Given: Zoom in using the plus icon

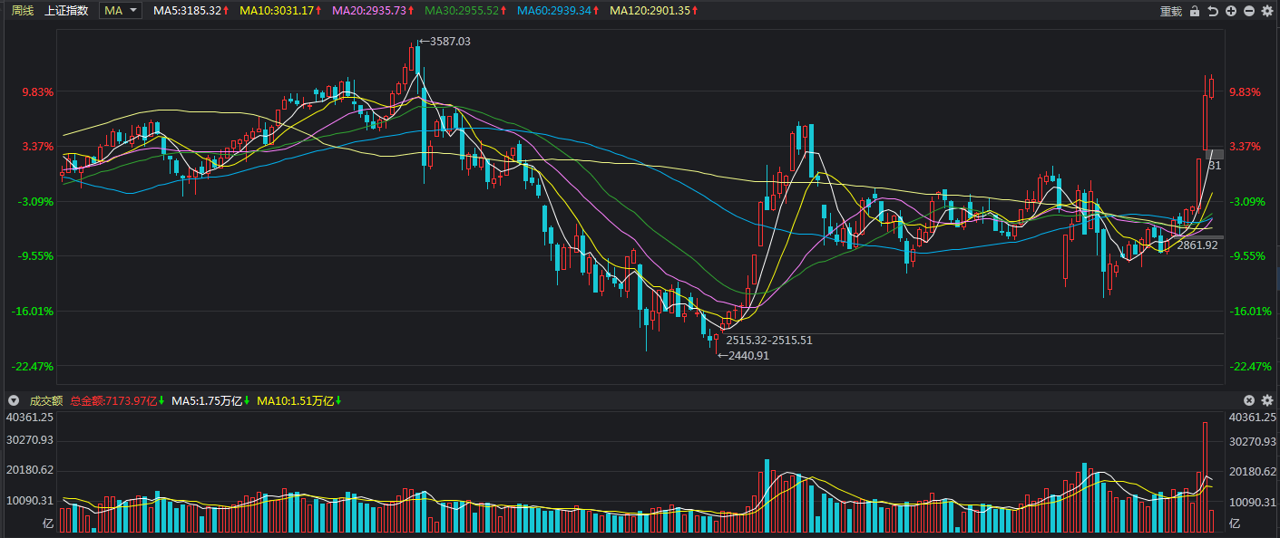Looking at the screenshot, I should 1231,11.
